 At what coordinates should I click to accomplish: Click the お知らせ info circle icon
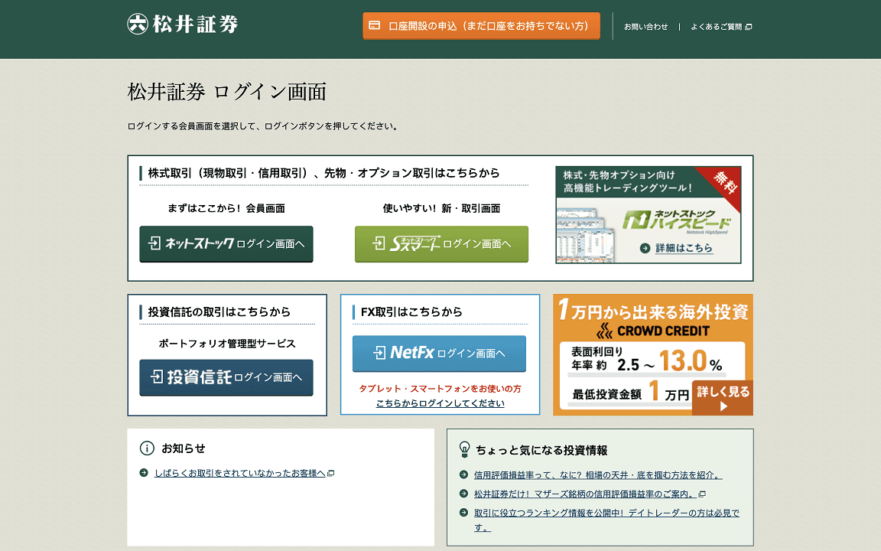pyautogui.click(x=147, y=448)
